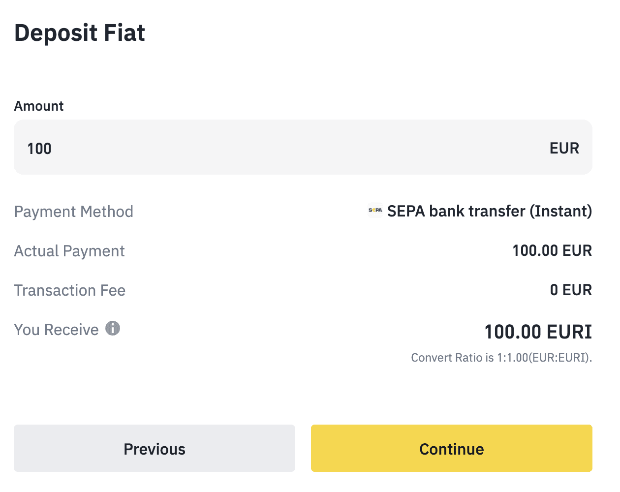Go back with the Previous button

155,448
